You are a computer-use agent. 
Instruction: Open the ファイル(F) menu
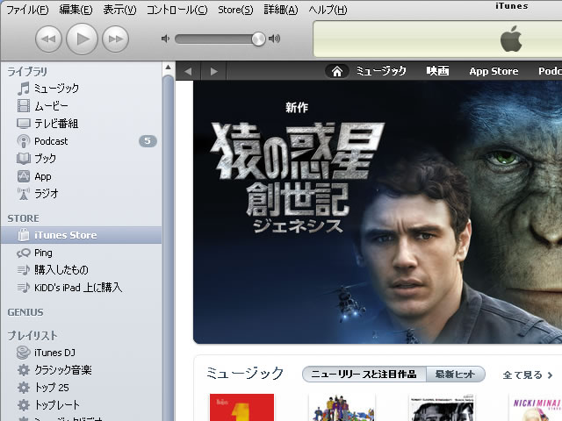click(27, 10)
